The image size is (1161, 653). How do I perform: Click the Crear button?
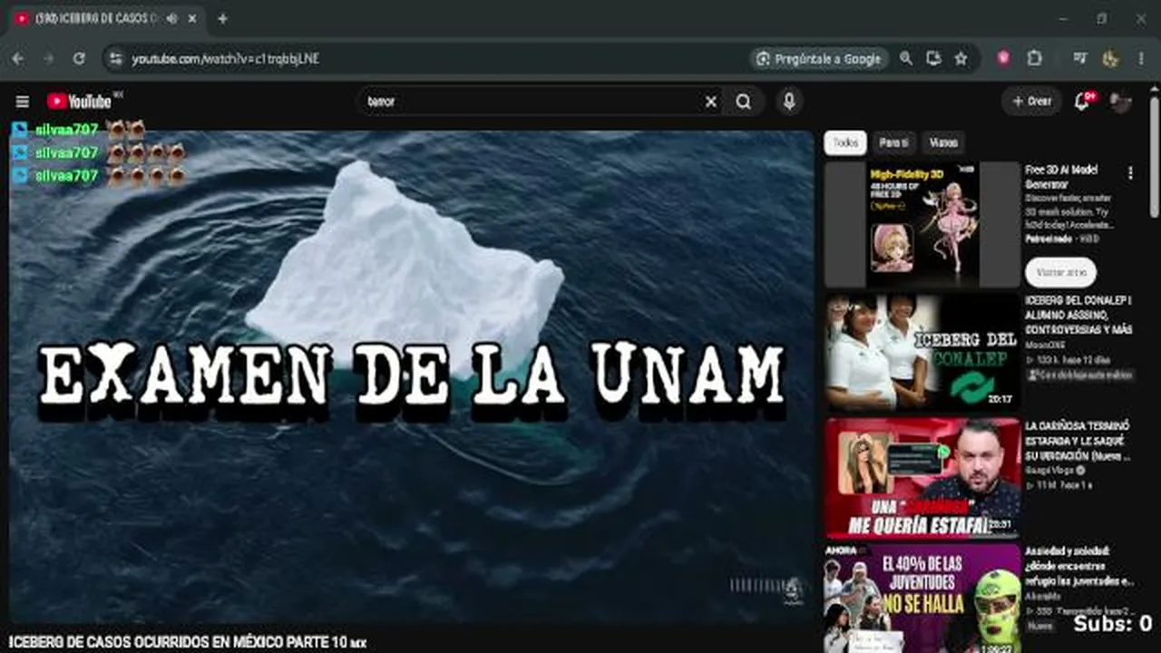click(x=1032, y=102)
